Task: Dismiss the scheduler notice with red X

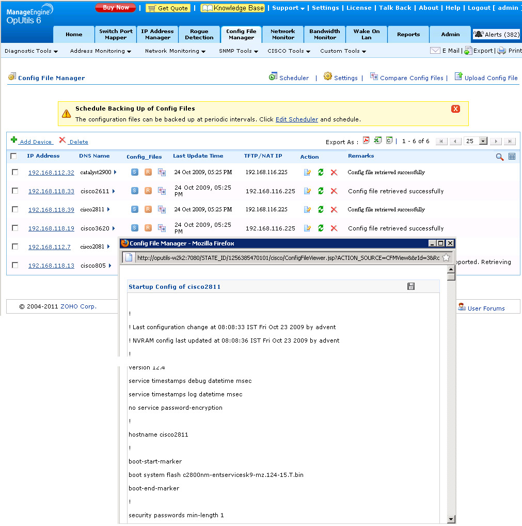Action: coord(455,109)
